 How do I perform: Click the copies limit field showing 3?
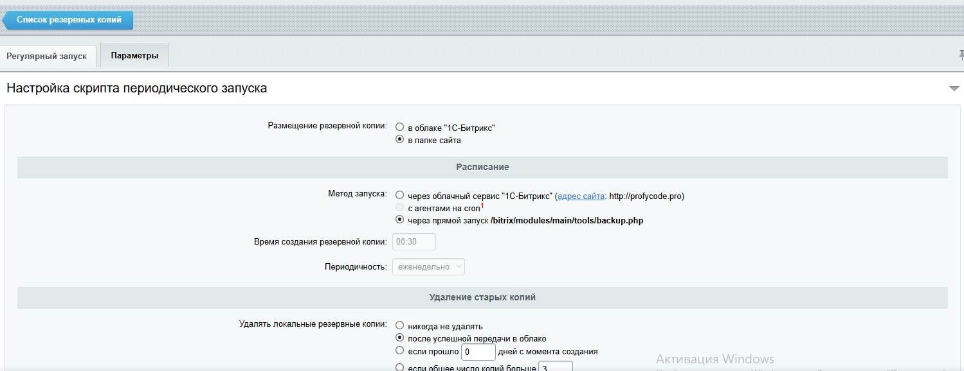tap(554, 367)
